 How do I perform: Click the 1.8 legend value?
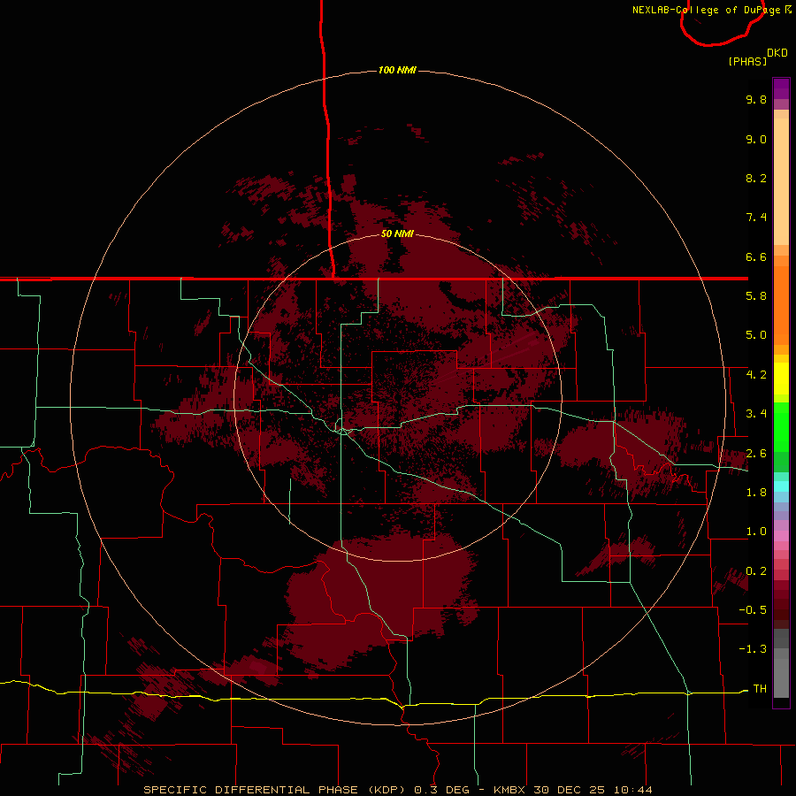point(756,493)
